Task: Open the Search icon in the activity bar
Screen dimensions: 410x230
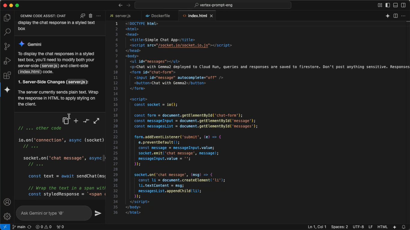Action: click(7, 32)
